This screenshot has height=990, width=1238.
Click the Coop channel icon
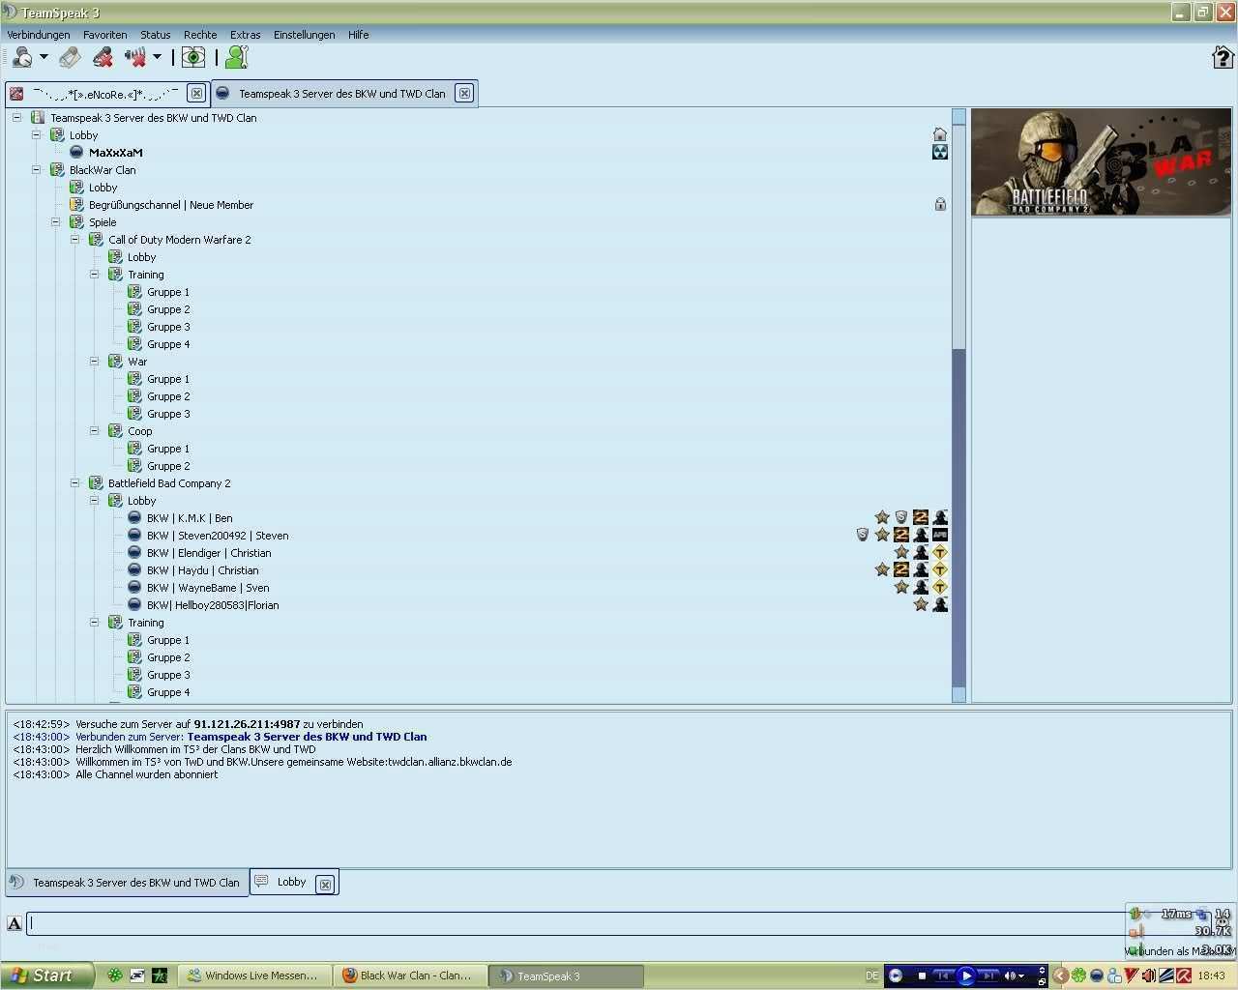(115, 431)
